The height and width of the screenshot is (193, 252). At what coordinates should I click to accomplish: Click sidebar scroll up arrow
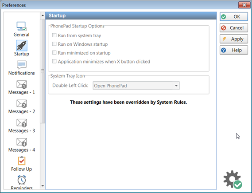click(x=43, y=16)
